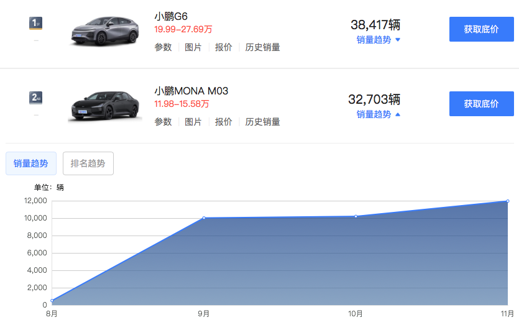Open 参数 link for 小鹏G6
519x325 pixels.
pos(163,47)
